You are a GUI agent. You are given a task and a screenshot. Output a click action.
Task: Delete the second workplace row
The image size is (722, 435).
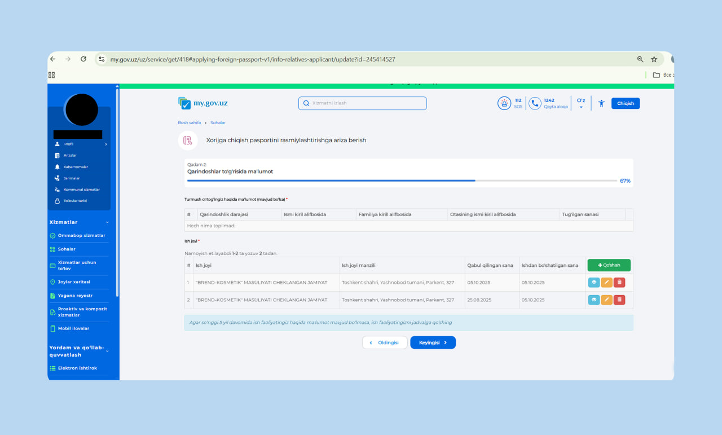619,300
